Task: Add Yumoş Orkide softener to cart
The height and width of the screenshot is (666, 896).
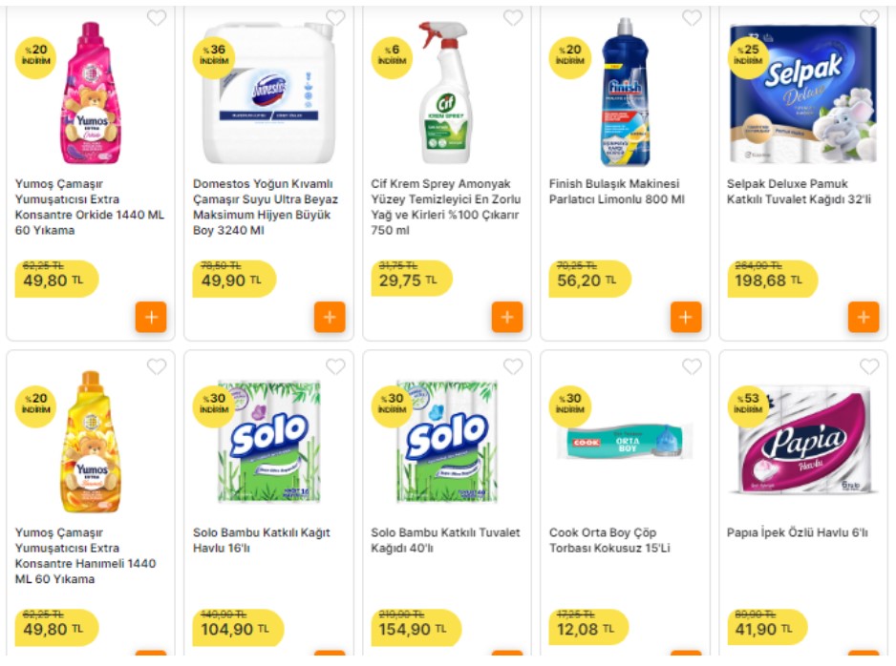Action: [x=150, y=317]
